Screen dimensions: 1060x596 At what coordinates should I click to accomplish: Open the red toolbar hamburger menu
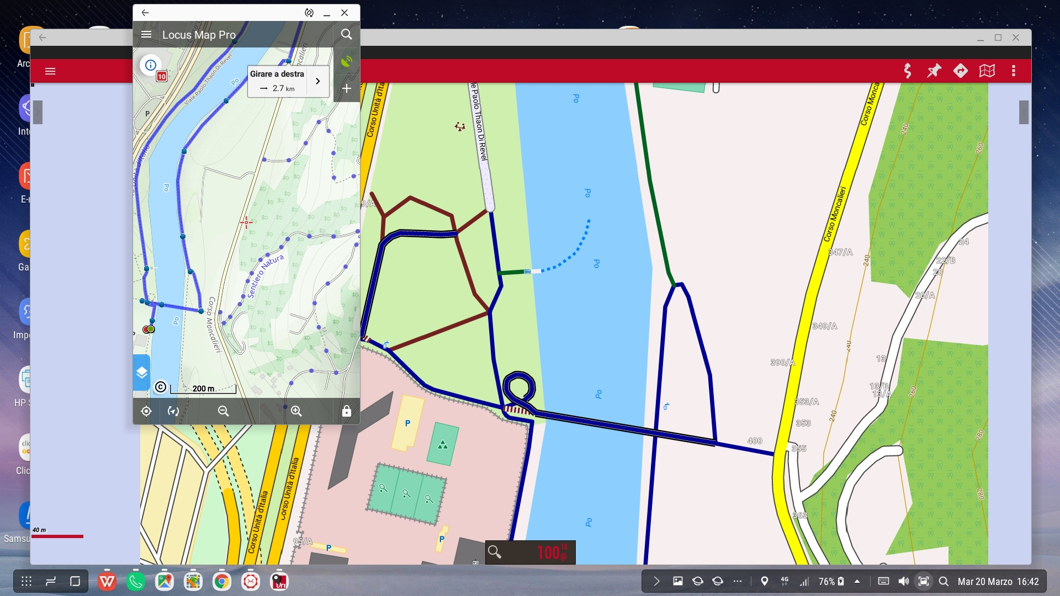(50, 71)
